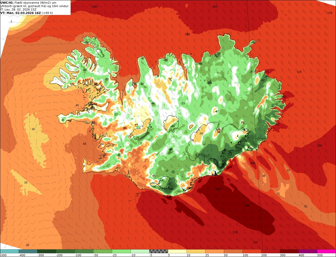Click the '(+49 h)' forecast offset text
Viewport: 336px width, 257px height.
click(48, 13)
